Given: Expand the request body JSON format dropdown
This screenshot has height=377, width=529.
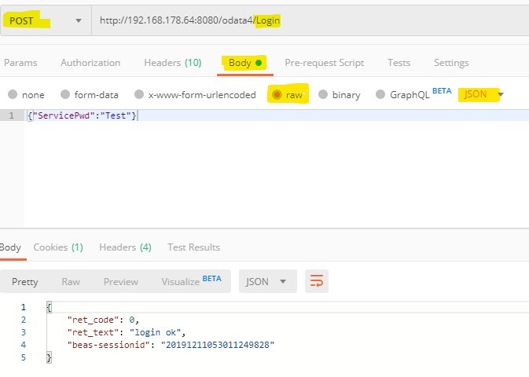Looking at the screenshot, I should tap(481, 95).
